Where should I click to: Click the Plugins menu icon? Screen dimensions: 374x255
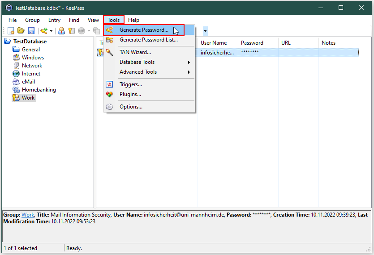109,94
